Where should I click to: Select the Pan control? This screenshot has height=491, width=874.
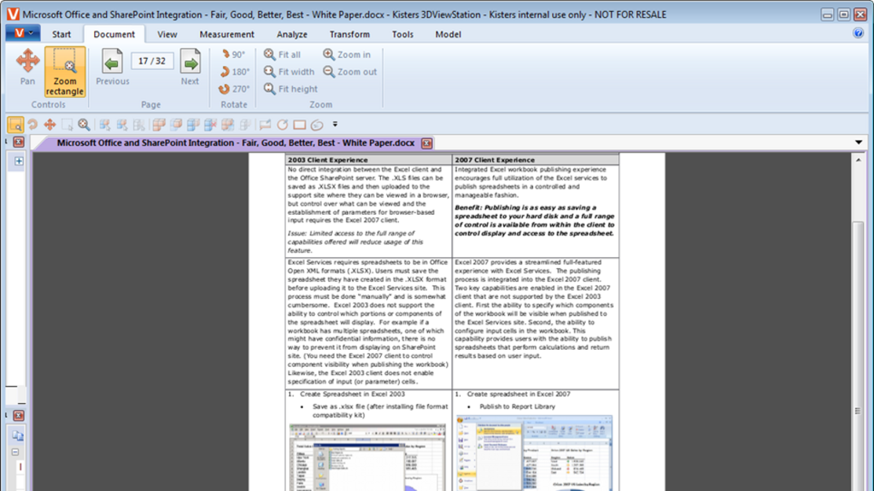coord(27,67)
